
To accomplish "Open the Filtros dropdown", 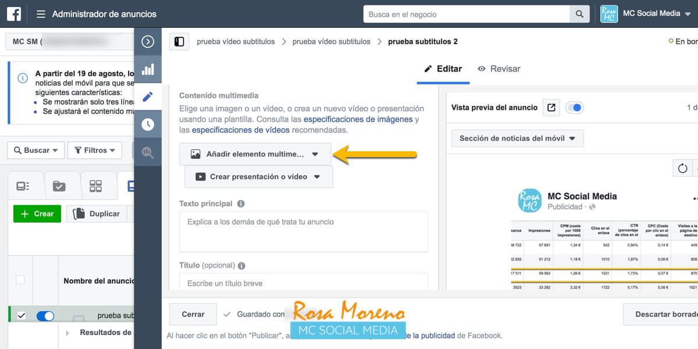I will click(x=95, y=150).
